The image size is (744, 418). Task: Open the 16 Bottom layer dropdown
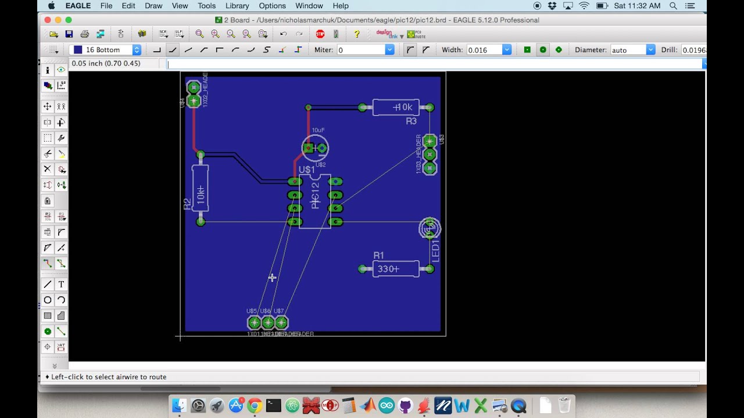tap(105, 50)
